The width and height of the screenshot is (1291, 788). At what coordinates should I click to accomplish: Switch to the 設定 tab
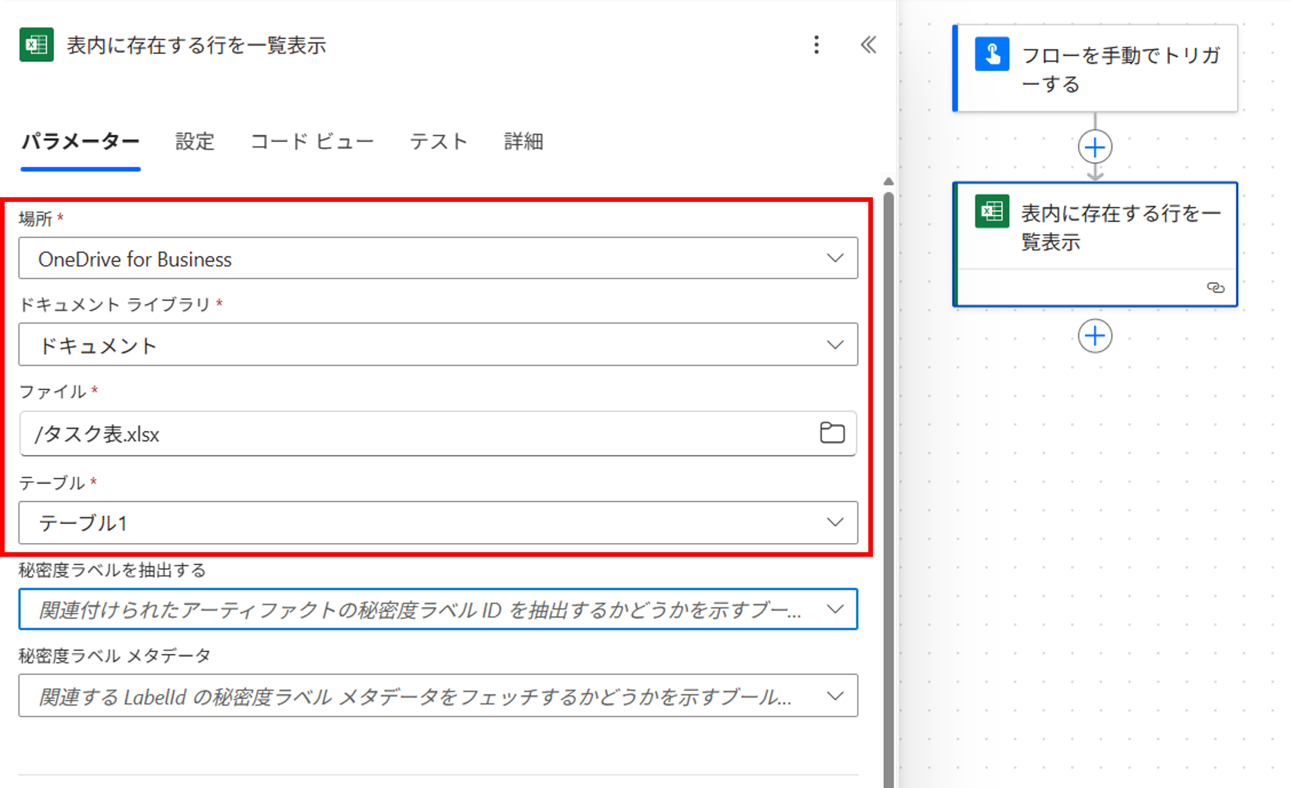(195, 141)
